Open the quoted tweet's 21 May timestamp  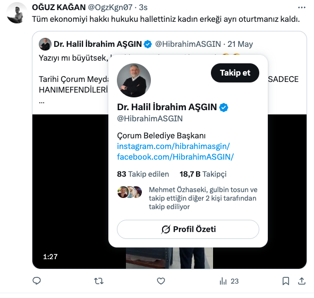(240, 44)
